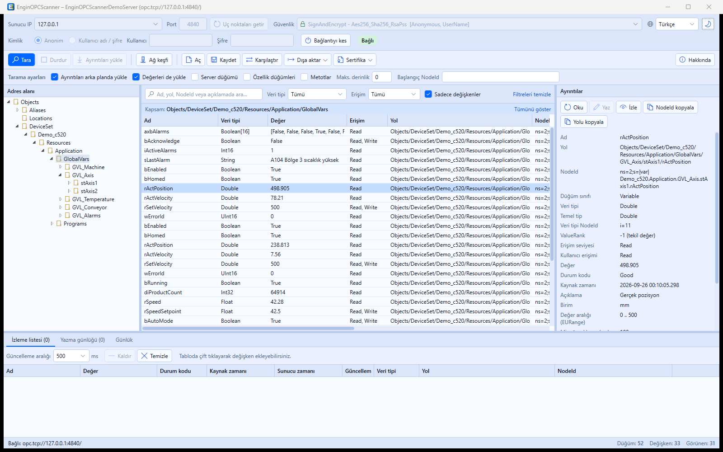Open the Karşılaştır compare tool
The image size is (723, 452).
coord(262,60)
